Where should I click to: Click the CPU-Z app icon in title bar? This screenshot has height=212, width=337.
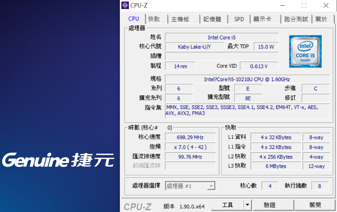[125, 5]
